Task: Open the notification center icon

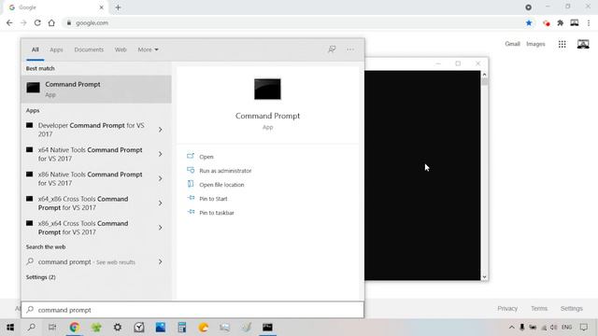Action: [x=583, y=328]
